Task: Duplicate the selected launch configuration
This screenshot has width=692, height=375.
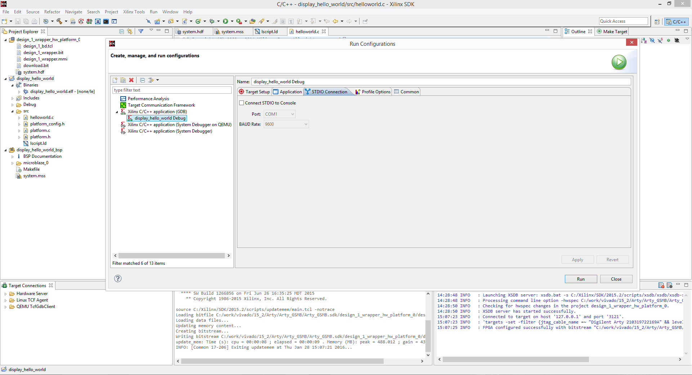Action: click(123, 80)
